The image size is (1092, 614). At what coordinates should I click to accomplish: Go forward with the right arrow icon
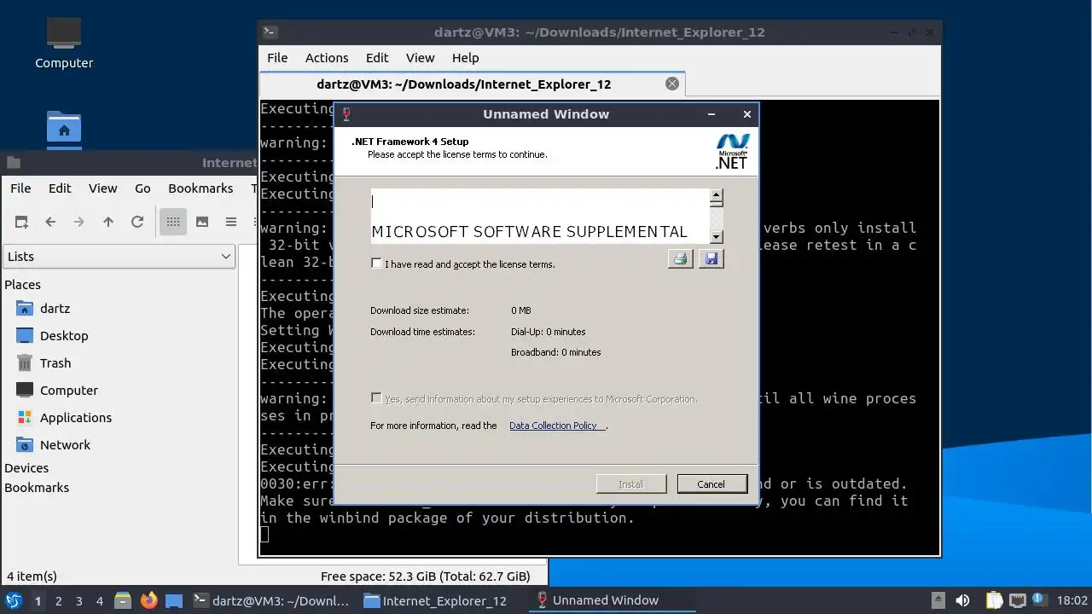coord(79,222)
